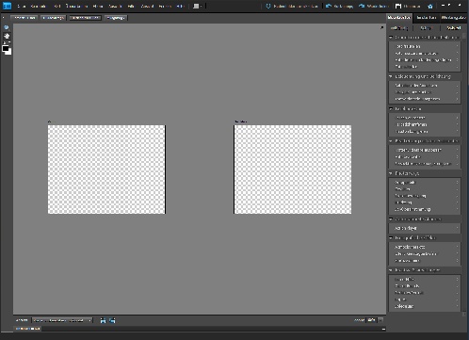Click the zoom percentage field at bottom right
469x340 pixels.
pos(371,320)
